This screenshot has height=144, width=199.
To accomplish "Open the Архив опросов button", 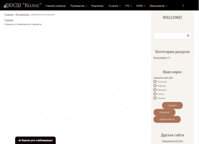I will click(167, 119).
